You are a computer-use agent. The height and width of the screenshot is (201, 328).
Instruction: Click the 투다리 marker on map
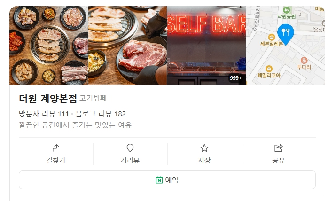pos(304,61)
